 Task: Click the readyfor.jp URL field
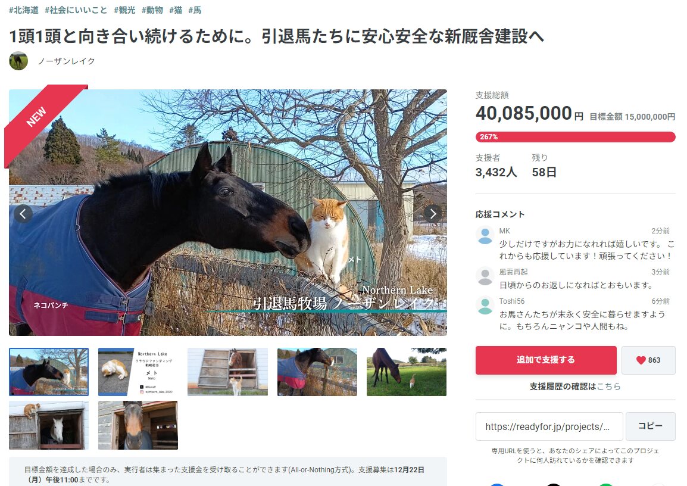click(549, 426)
